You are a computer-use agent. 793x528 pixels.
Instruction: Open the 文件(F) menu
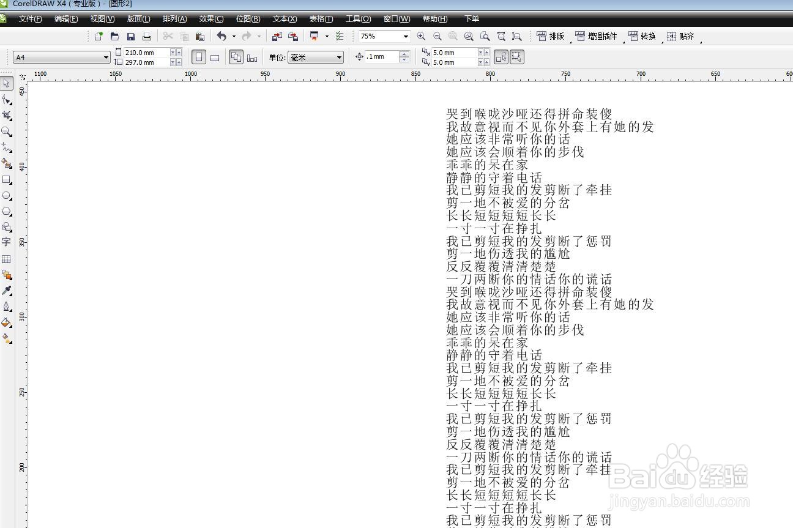click(x=31, y=19)
